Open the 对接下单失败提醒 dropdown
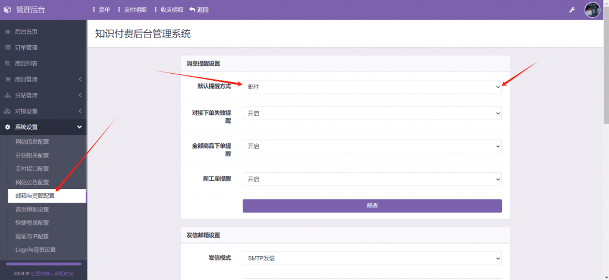The image size is (609, 280). coord(372,114)
